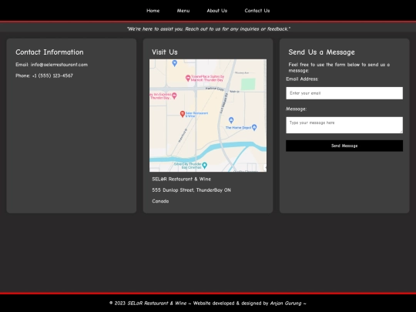
Task: Open the About Us navigation link
Action: (x=216, y=11)
